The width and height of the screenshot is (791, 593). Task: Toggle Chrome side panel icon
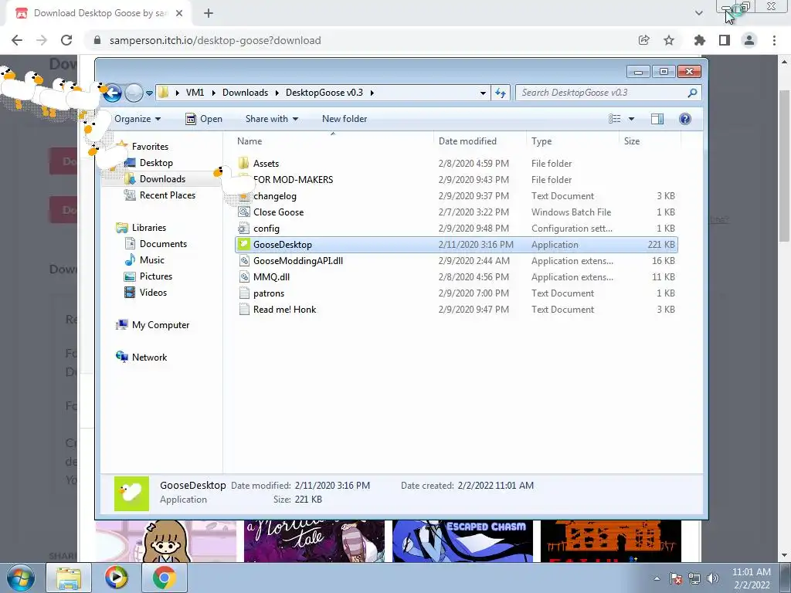725,40
